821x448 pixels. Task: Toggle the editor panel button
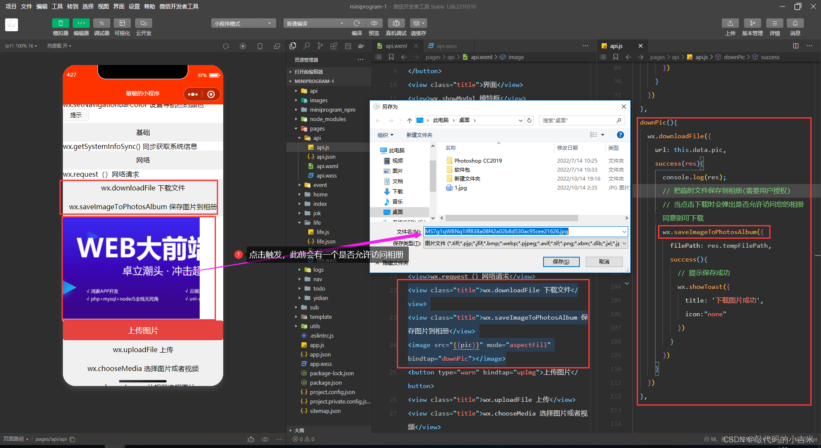[x=81, y=23]
